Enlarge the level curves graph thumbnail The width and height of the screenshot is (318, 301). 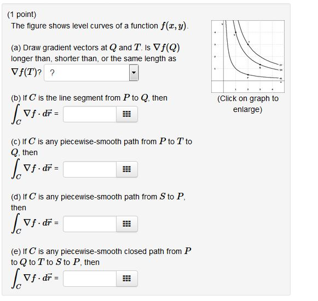(248, 56)
